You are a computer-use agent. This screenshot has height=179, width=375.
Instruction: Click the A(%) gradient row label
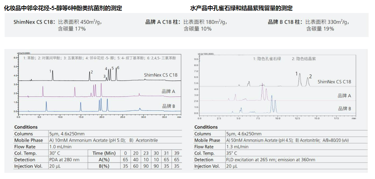(x=104, y=160)
